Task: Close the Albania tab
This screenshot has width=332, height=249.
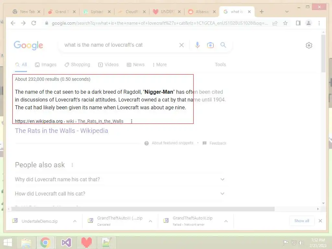Action: point(214,12)
